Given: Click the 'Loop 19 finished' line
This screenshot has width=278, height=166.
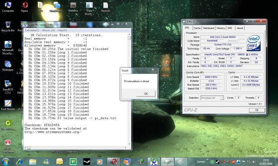Looking at the screenshot, I should coord(59,115).
